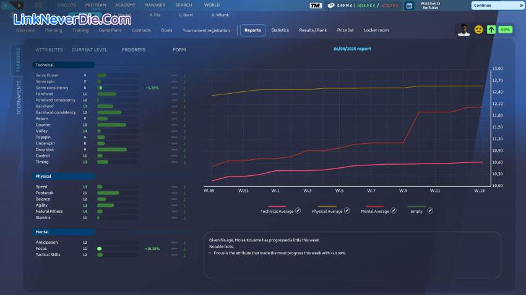Click the green up-arrow status icon
This screenshot has width=526, height=295.
tap(491, 30)
